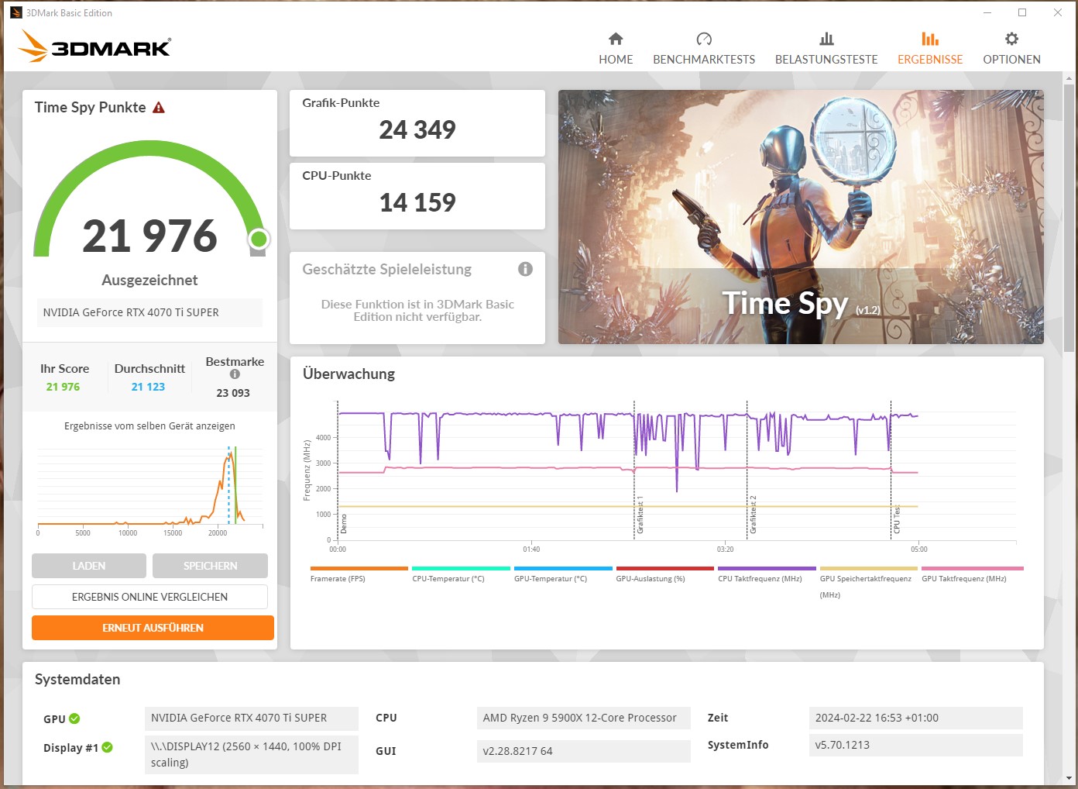Click the Grafiktest 1 marker in chart
Image resolution: width=1078 pixels, height=789 pixels.
tap(640, 515)
